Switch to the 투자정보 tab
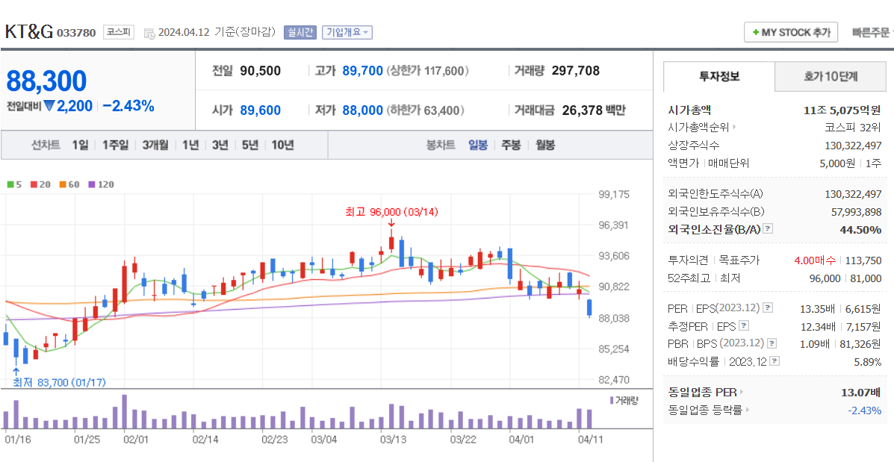This screenshot has height=462, width=894. (719, 77)
